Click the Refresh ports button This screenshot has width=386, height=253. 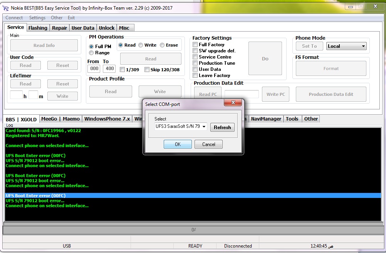pyautogui.click(x=222, y=127)
